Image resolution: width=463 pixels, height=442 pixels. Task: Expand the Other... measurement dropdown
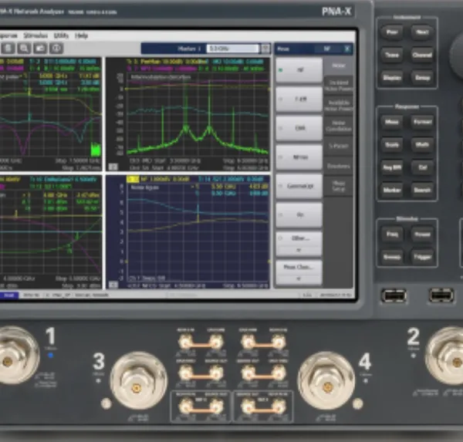[x=299, y=244]
